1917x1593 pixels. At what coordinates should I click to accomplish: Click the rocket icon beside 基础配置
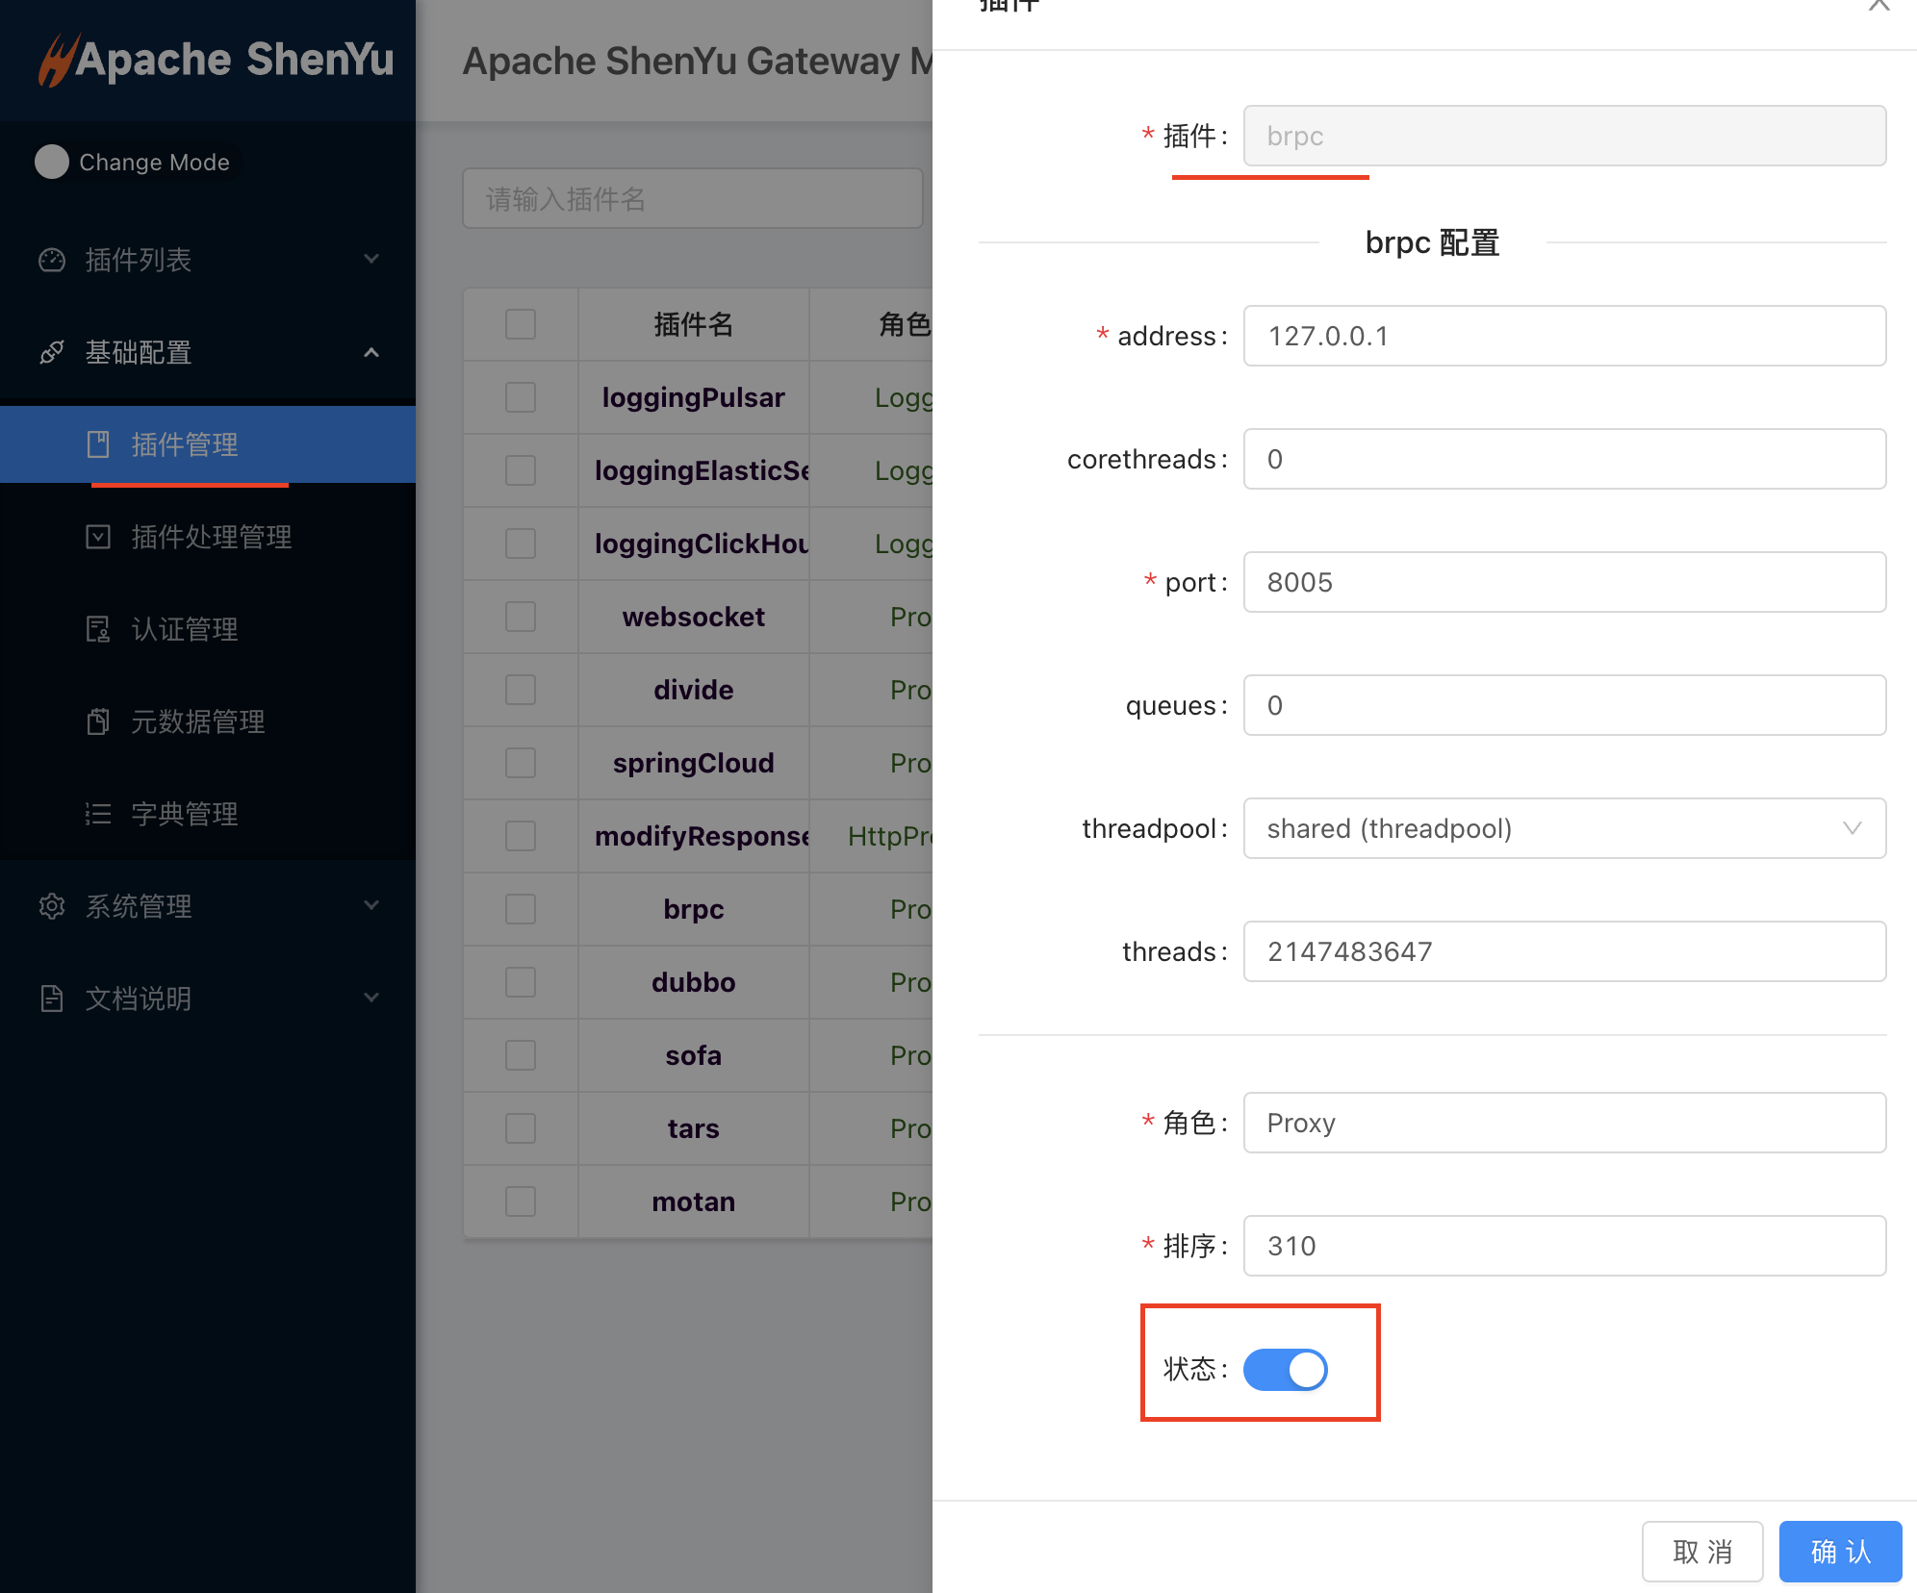[x=52, y=352]
